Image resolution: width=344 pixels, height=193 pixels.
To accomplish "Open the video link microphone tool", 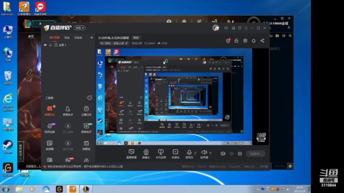I will (49, 128).
